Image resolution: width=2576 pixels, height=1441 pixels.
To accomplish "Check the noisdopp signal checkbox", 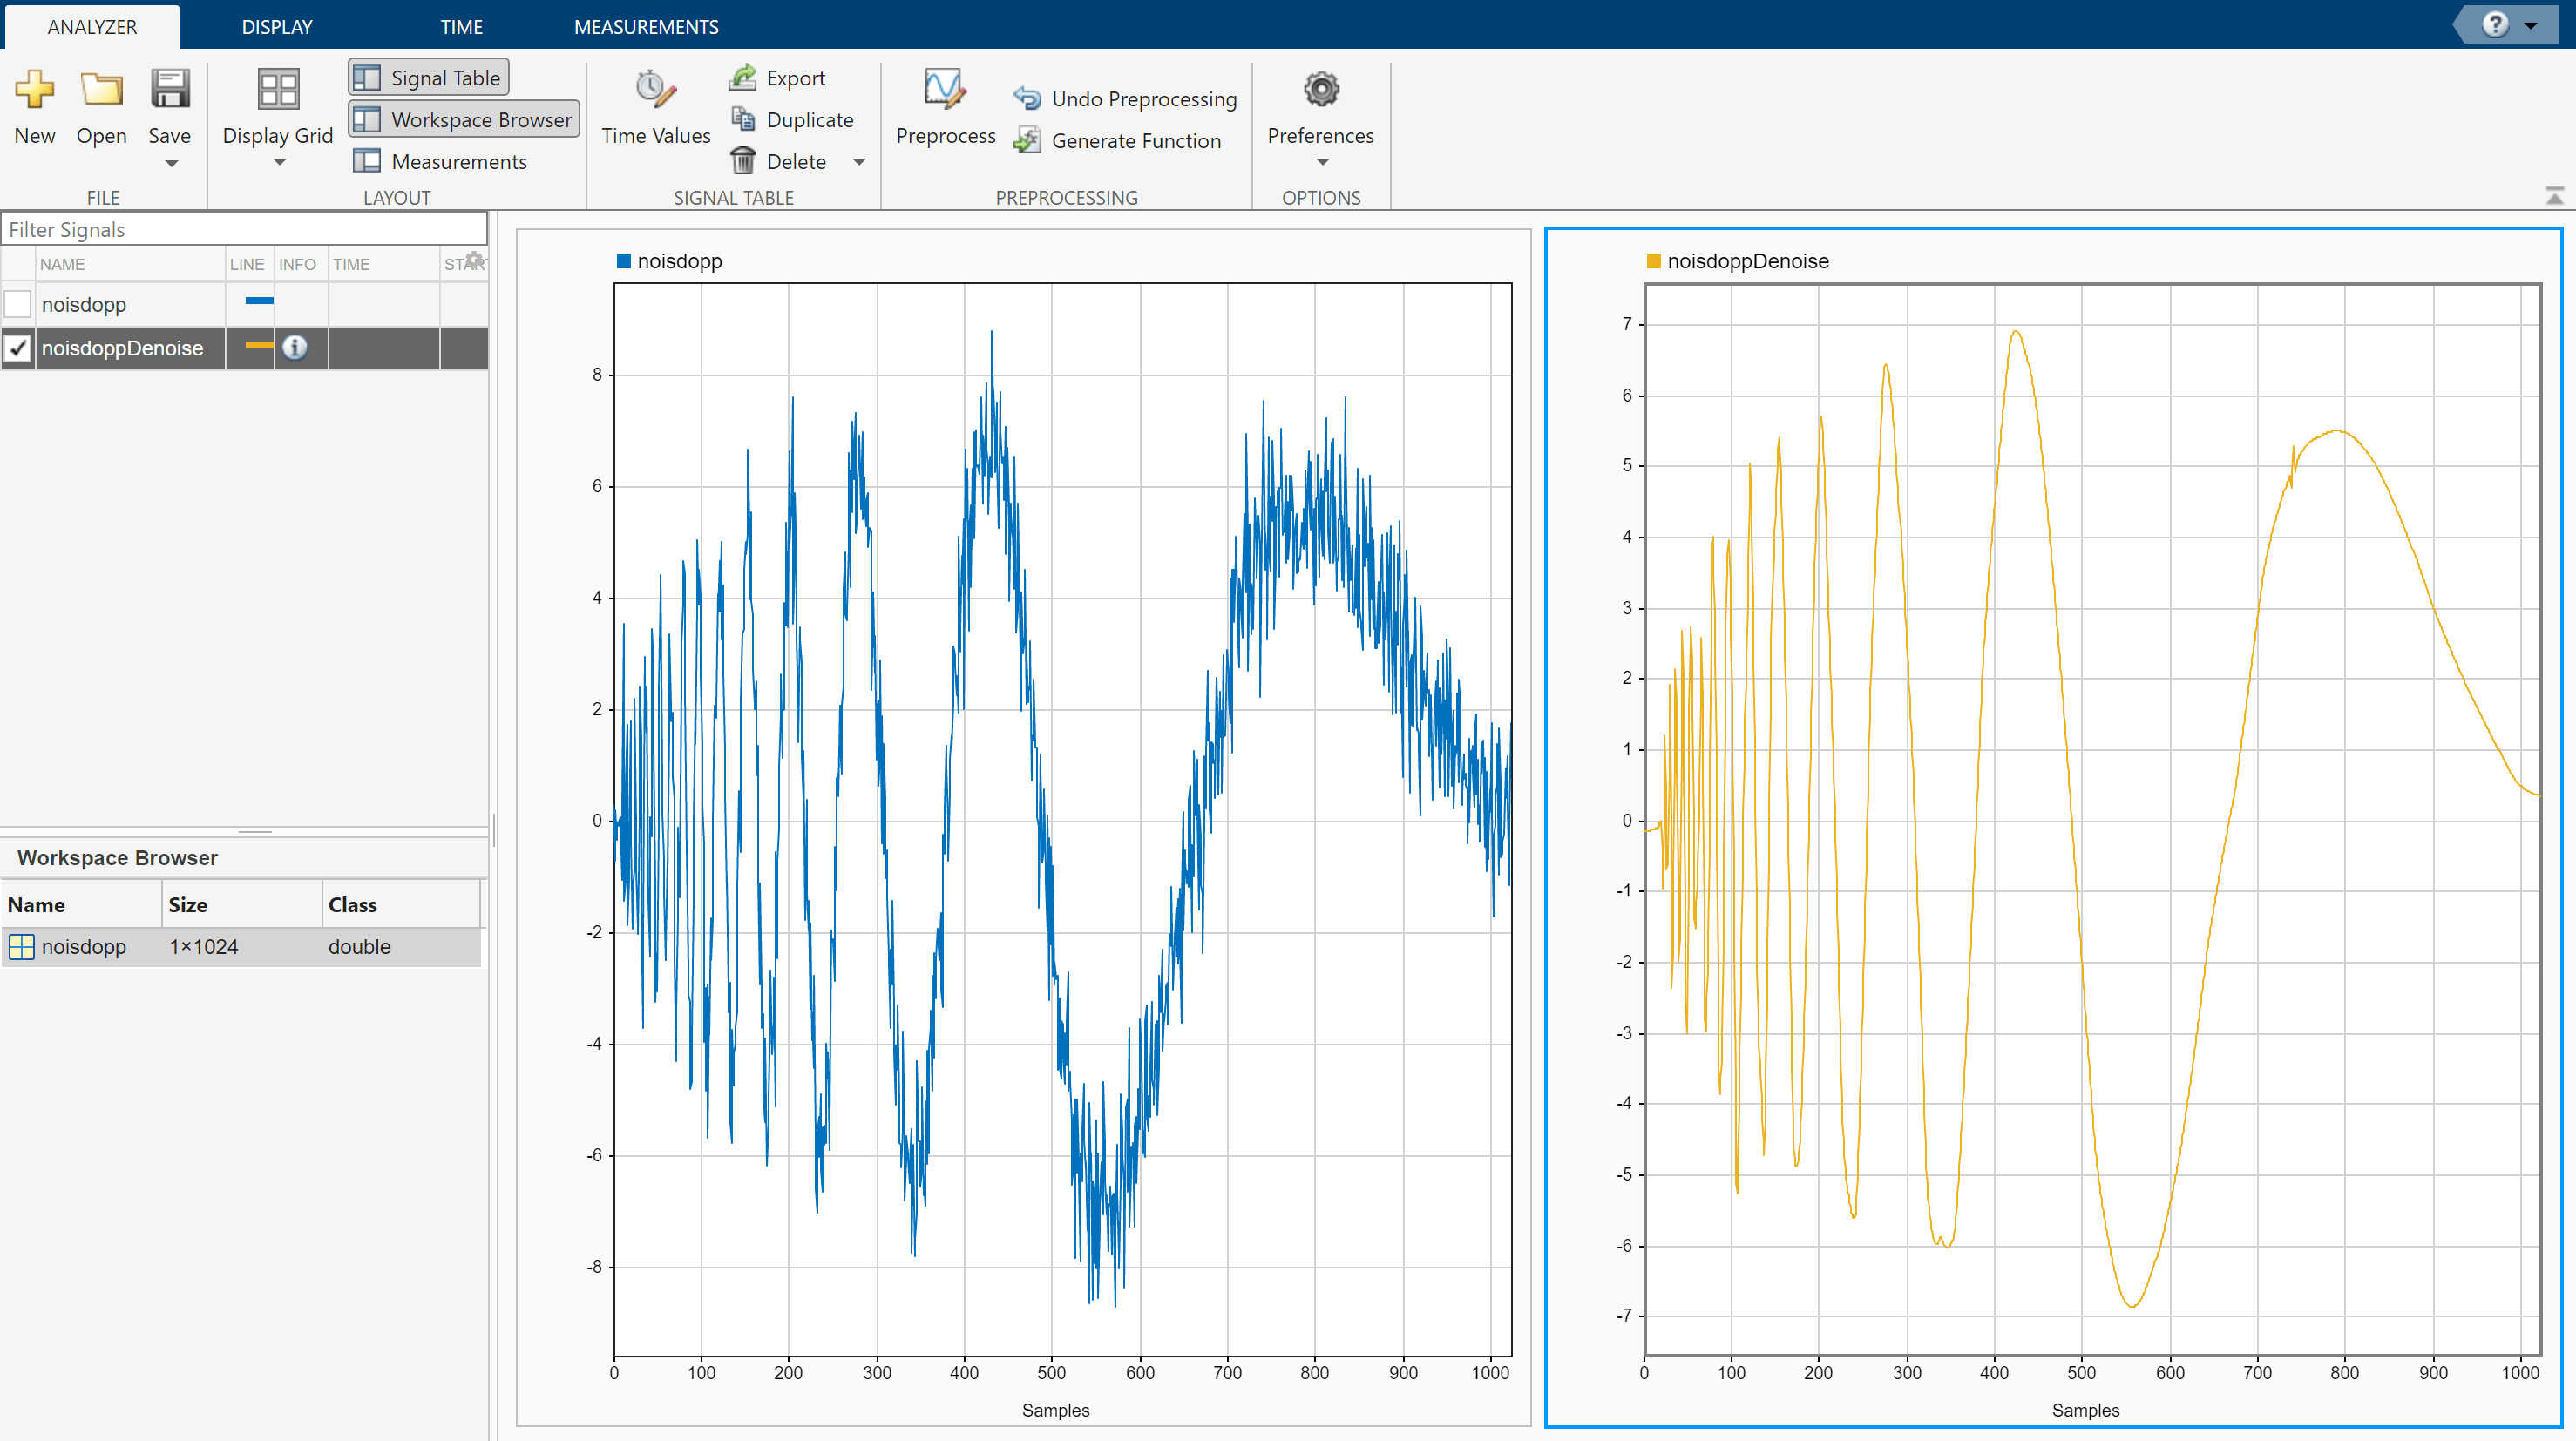I will [x=18, y=304].
